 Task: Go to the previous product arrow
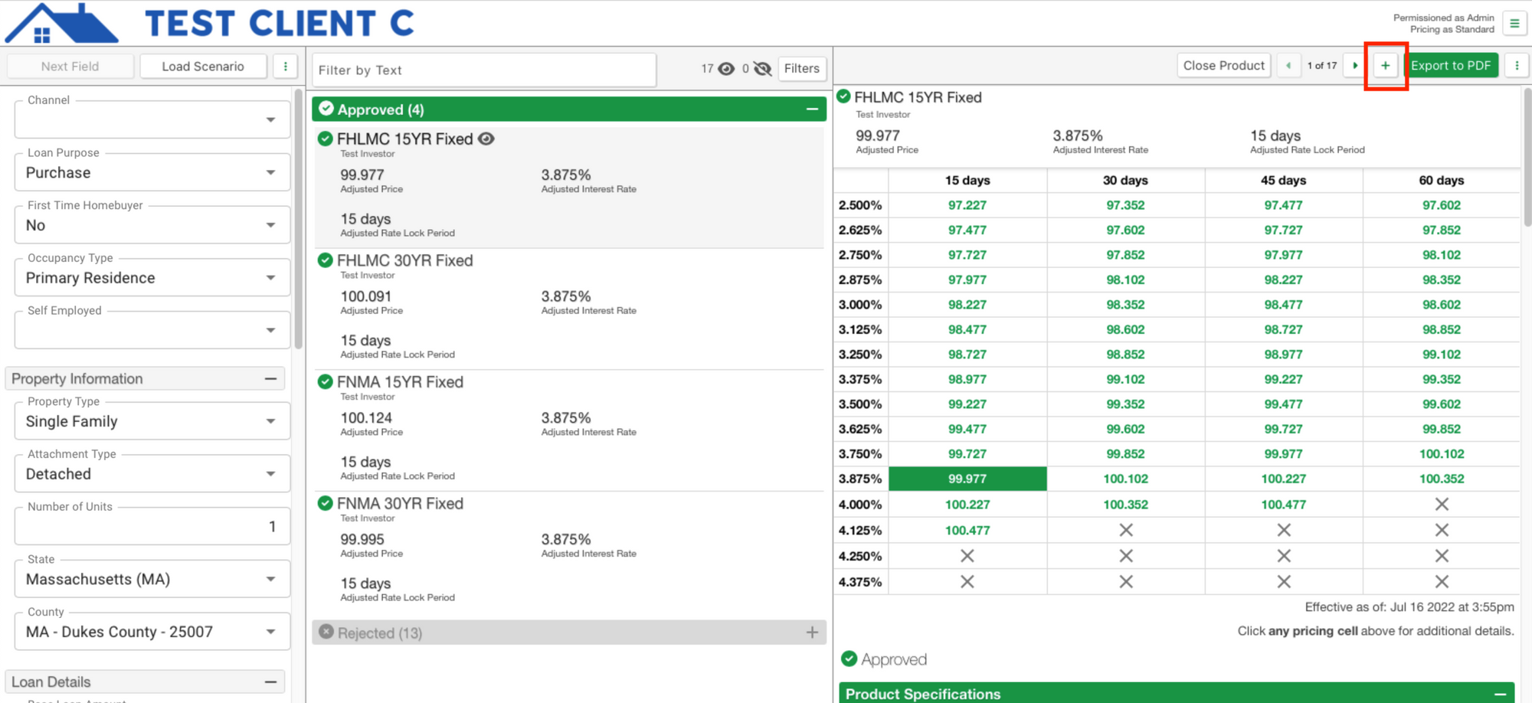(x=1288, y=66)
